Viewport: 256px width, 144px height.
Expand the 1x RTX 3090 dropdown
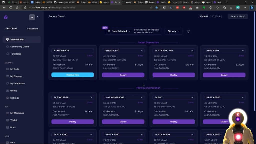[x=73, y=135]
